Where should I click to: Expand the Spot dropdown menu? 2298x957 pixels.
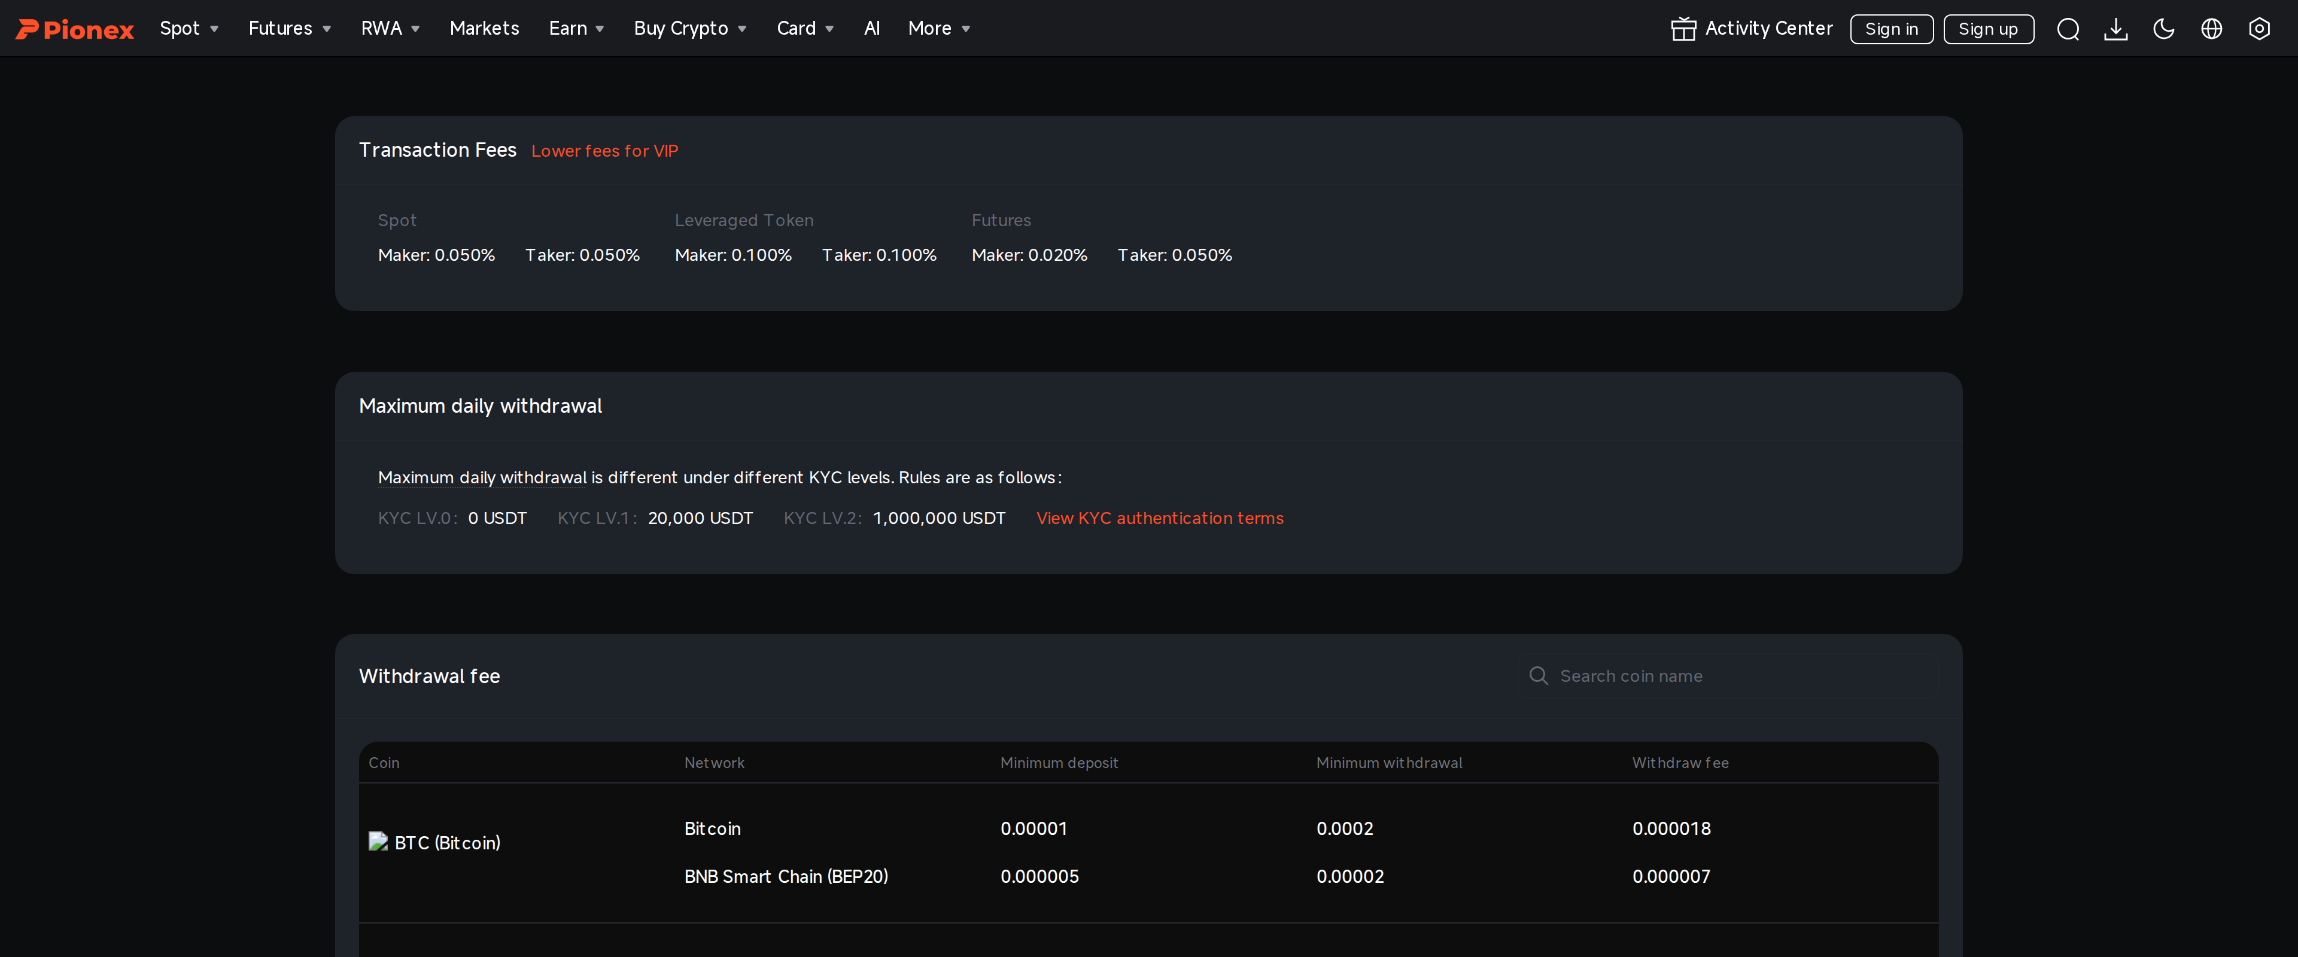coord(189,29)
